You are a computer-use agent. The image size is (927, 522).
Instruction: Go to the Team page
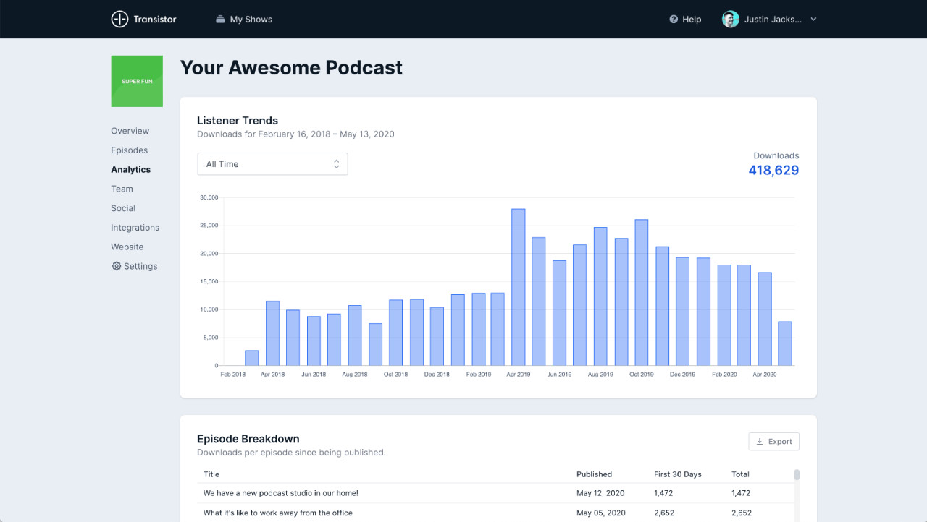pyautogui.click(x=122, y=189)
